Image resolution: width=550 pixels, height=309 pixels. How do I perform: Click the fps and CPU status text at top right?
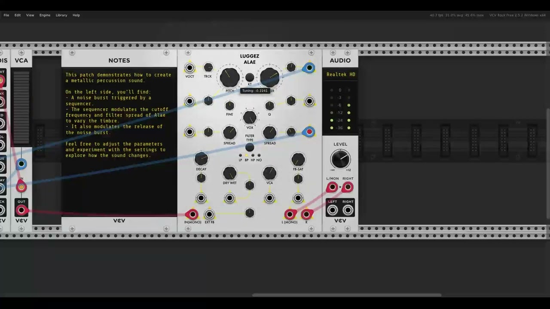click(x=457, y=15)
